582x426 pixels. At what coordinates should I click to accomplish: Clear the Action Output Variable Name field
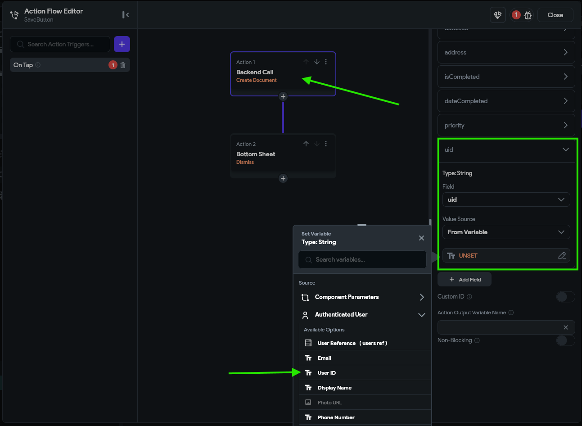click(566, 327)
